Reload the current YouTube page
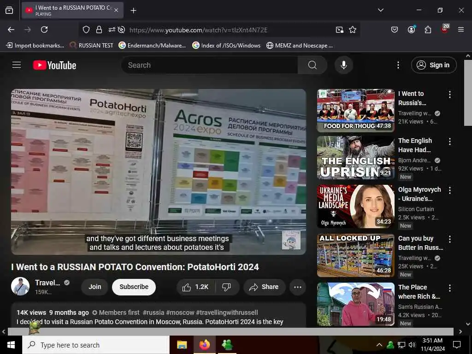Screen dimensions: 472x354 (44, 29)
